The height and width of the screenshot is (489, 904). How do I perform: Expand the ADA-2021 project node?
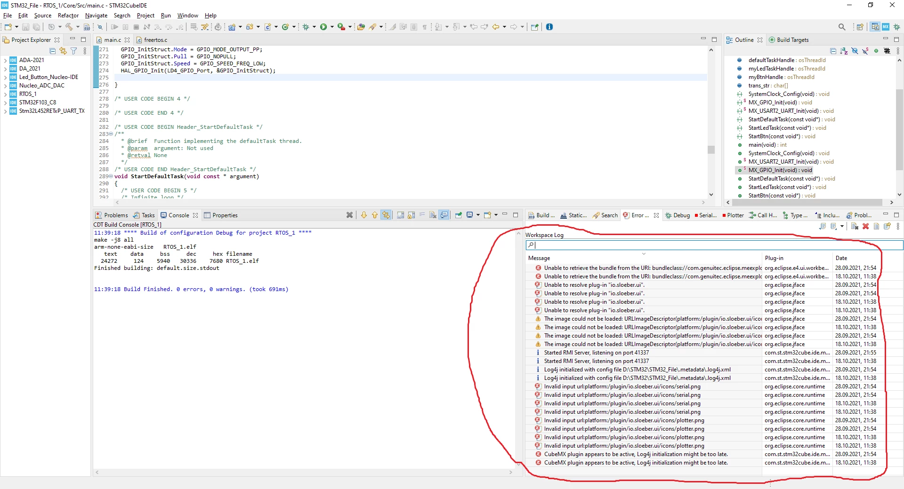coord(5,60)
